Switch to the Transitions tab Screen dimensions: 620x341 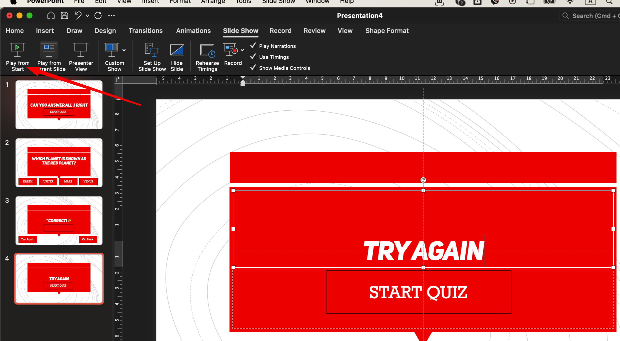[x=146, y=31]
